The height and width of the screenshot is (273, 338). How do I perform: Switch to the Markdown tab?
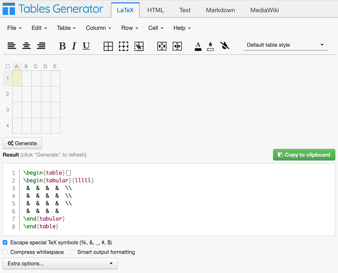[x=220, y=10]
